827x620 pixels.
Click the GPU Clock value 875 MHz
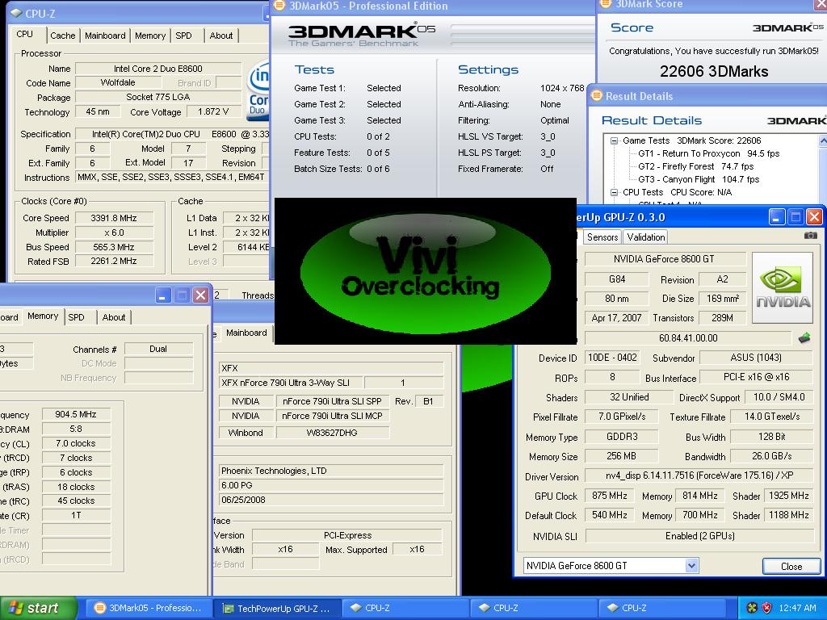pyautogui.click(x=609, y=496)
